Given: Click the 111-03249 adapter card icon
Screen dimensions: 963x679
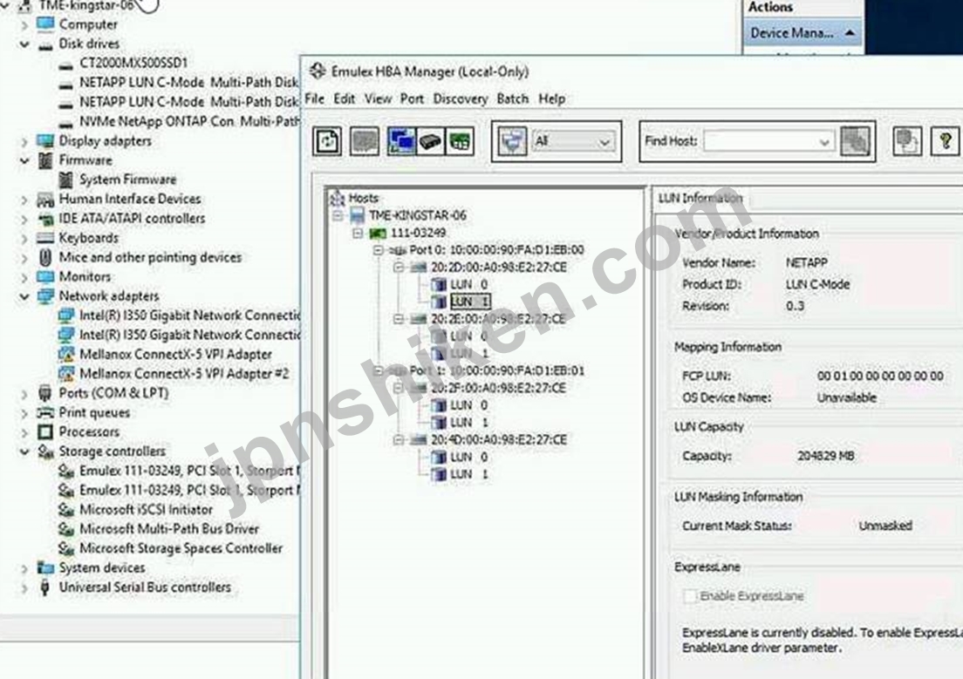Looking at the screenshot, I should [x=377, y=234].
